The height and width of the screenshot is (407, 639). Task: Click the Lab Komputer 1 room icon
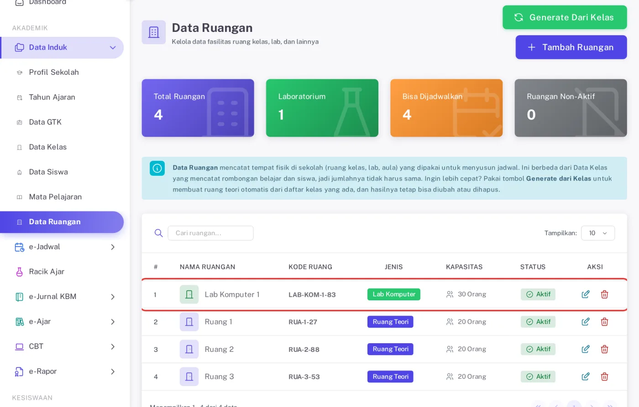tap(189, 294)
